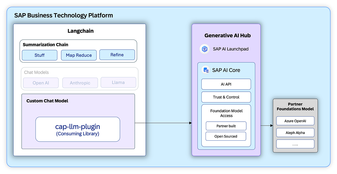Click the Aleph Alpha box

(x=295, y=133)
